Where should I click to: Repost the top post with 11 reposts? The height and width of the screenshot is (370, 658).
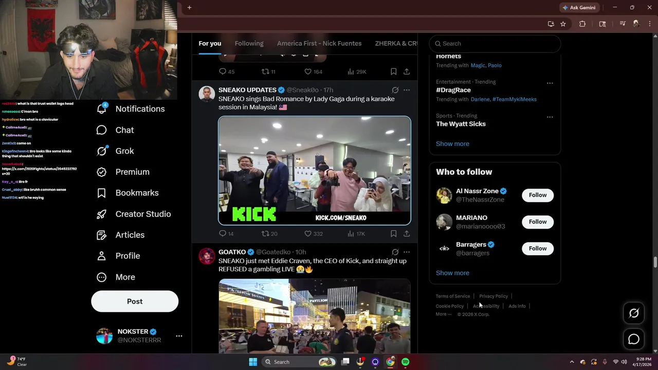point(265,71)
